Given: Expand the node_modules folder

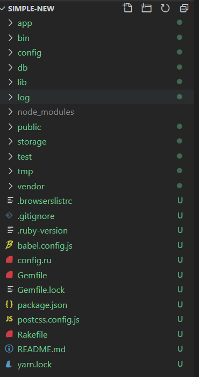Looking at the screenshot, I should coord(97,112).
